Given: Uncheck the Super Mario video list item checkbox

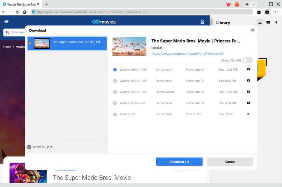Looking at the screenshot, I should point(30,43).
